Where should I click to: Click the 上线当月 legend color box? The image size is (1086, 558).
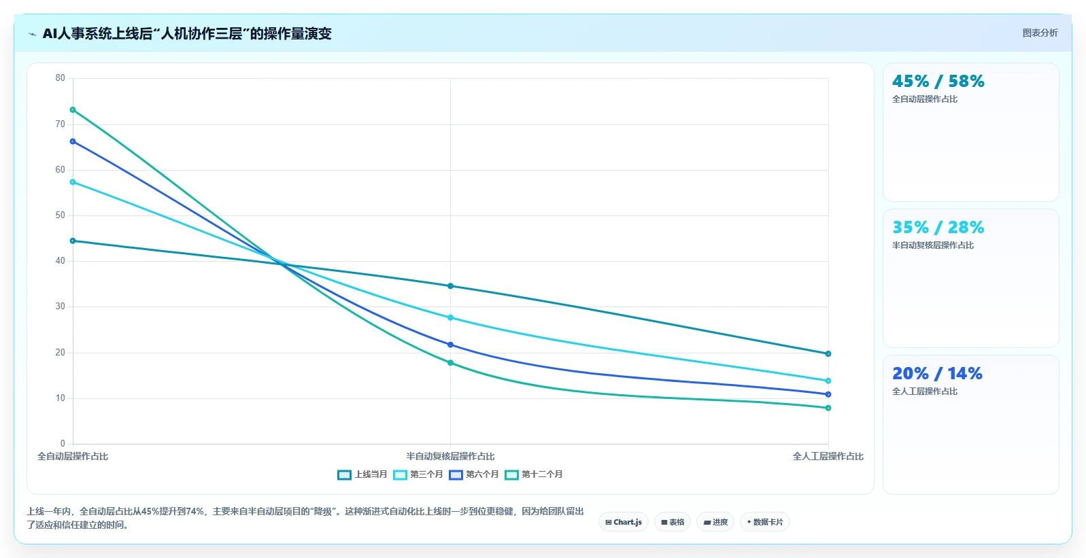[x=345, y=474]
